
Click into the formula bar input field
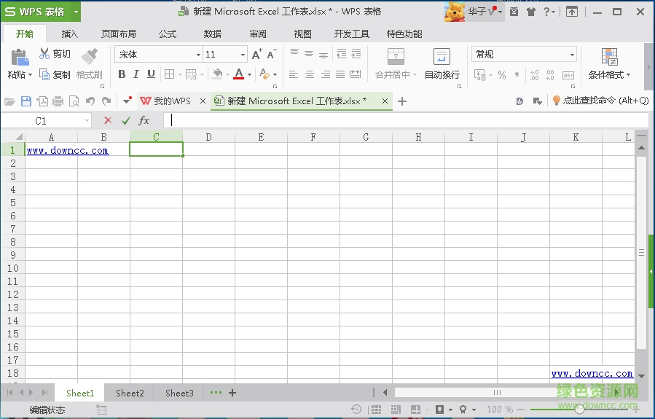pyautogui.click(x=401, y=120)
